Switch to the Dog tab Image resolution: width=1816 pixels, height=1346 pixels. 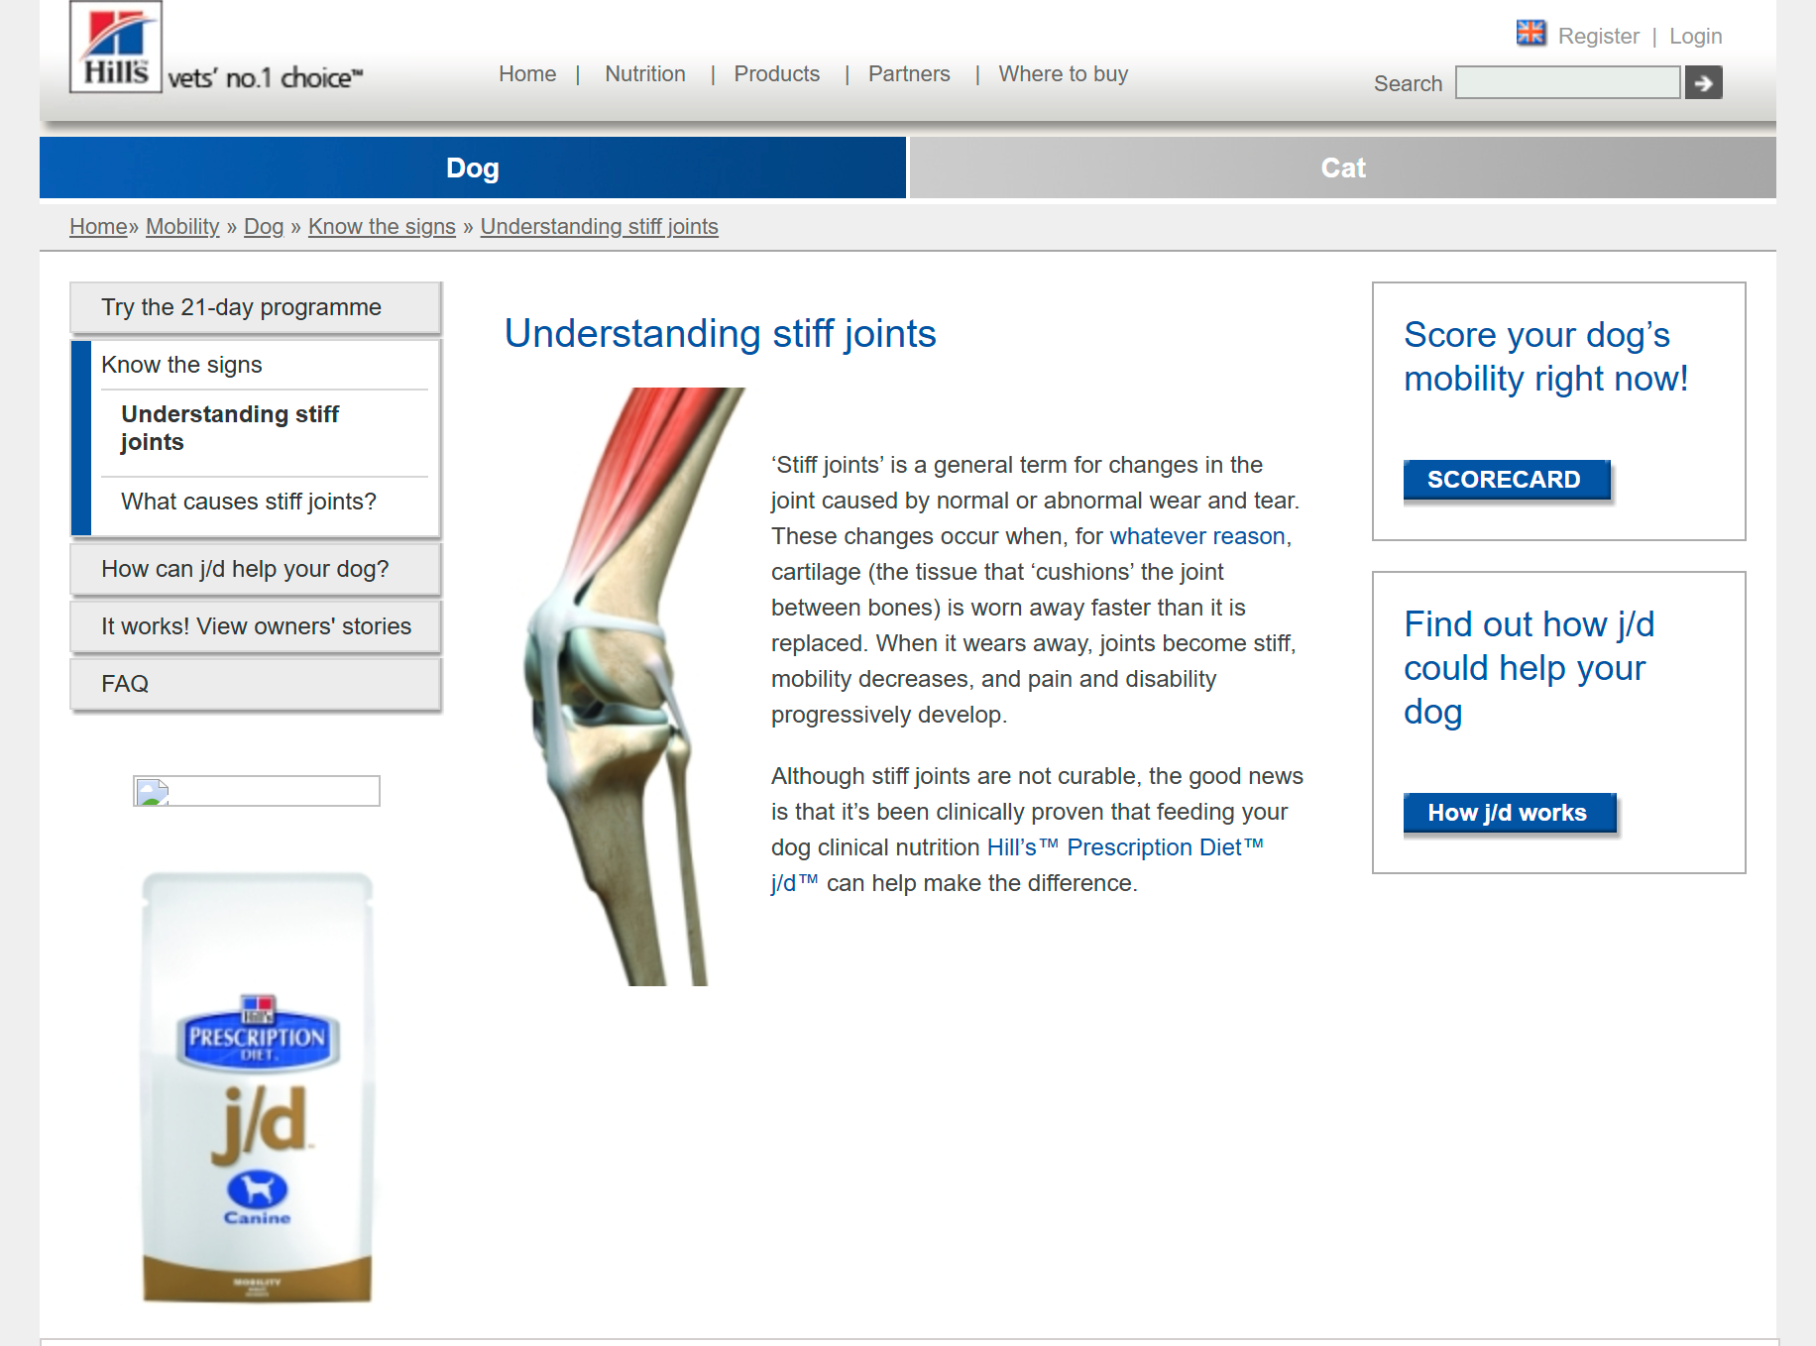point(473,168)
